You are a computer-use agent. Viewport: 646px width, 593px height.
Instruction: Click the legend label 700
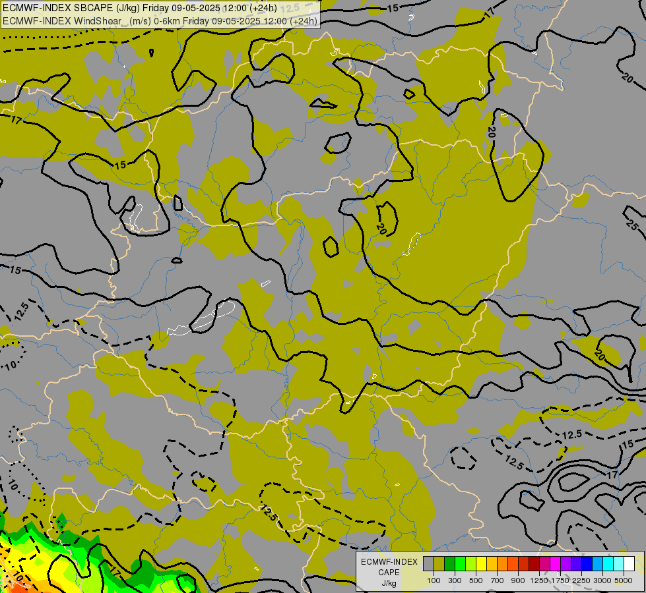click(x=498, y=580)
